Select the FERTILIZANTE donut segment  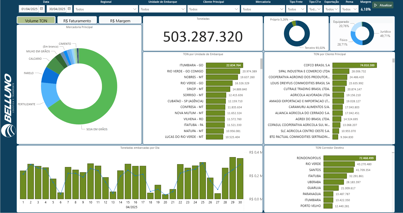tap(49, 94)
